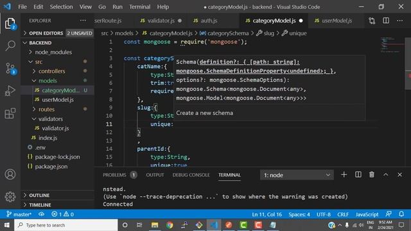Open the Accounts menu icon
Screen dimensions: 411x231
(10, 175)
